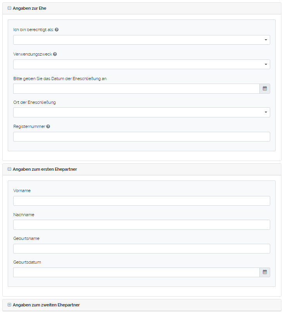Viewport: 283px width, 313px height.
Task: Click the Eheschließung date input field
Action: coord(136,89)
